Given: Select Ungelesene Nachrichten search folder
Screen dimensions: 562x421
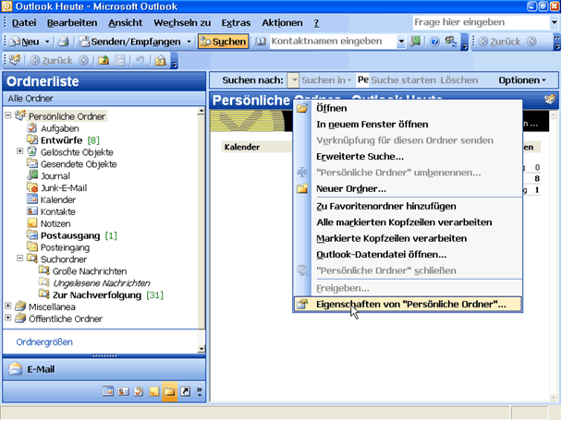Looking at the screenshot, I should click(102, 283).
